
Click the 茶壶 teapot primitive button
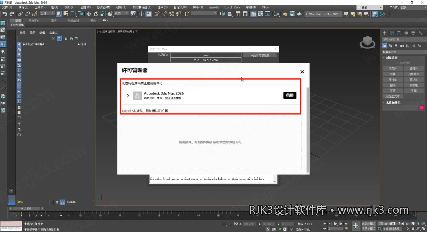click(x=393, y=91)
